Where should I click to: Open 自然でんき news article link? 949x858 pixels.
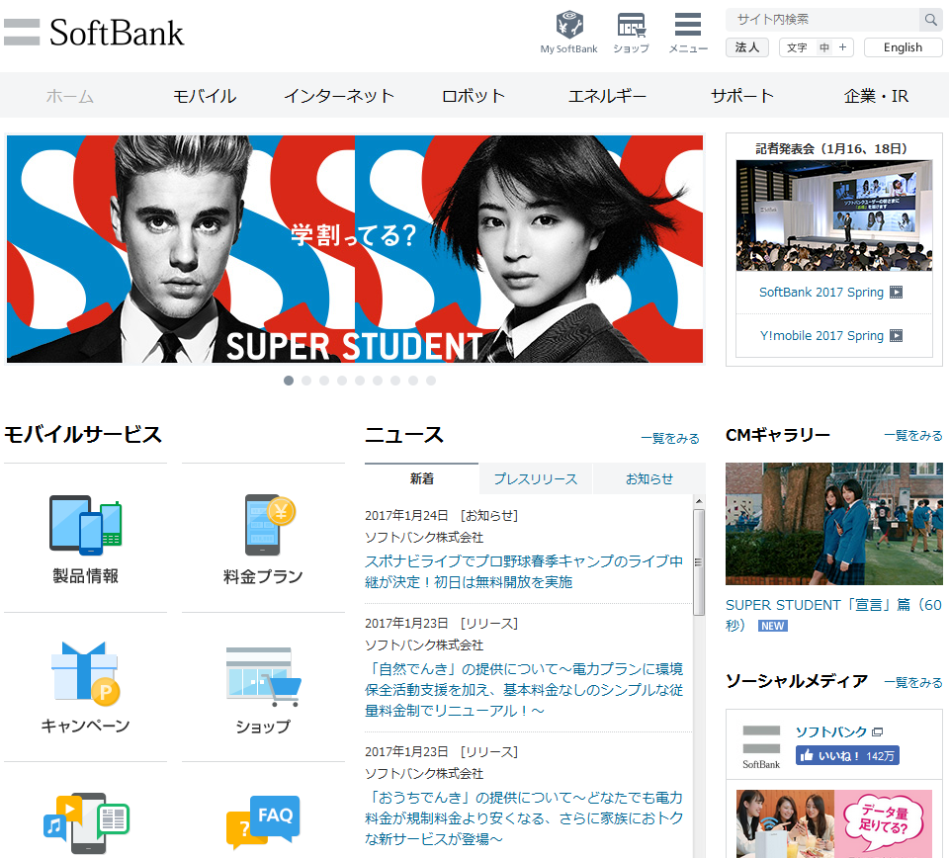point(524,690)
